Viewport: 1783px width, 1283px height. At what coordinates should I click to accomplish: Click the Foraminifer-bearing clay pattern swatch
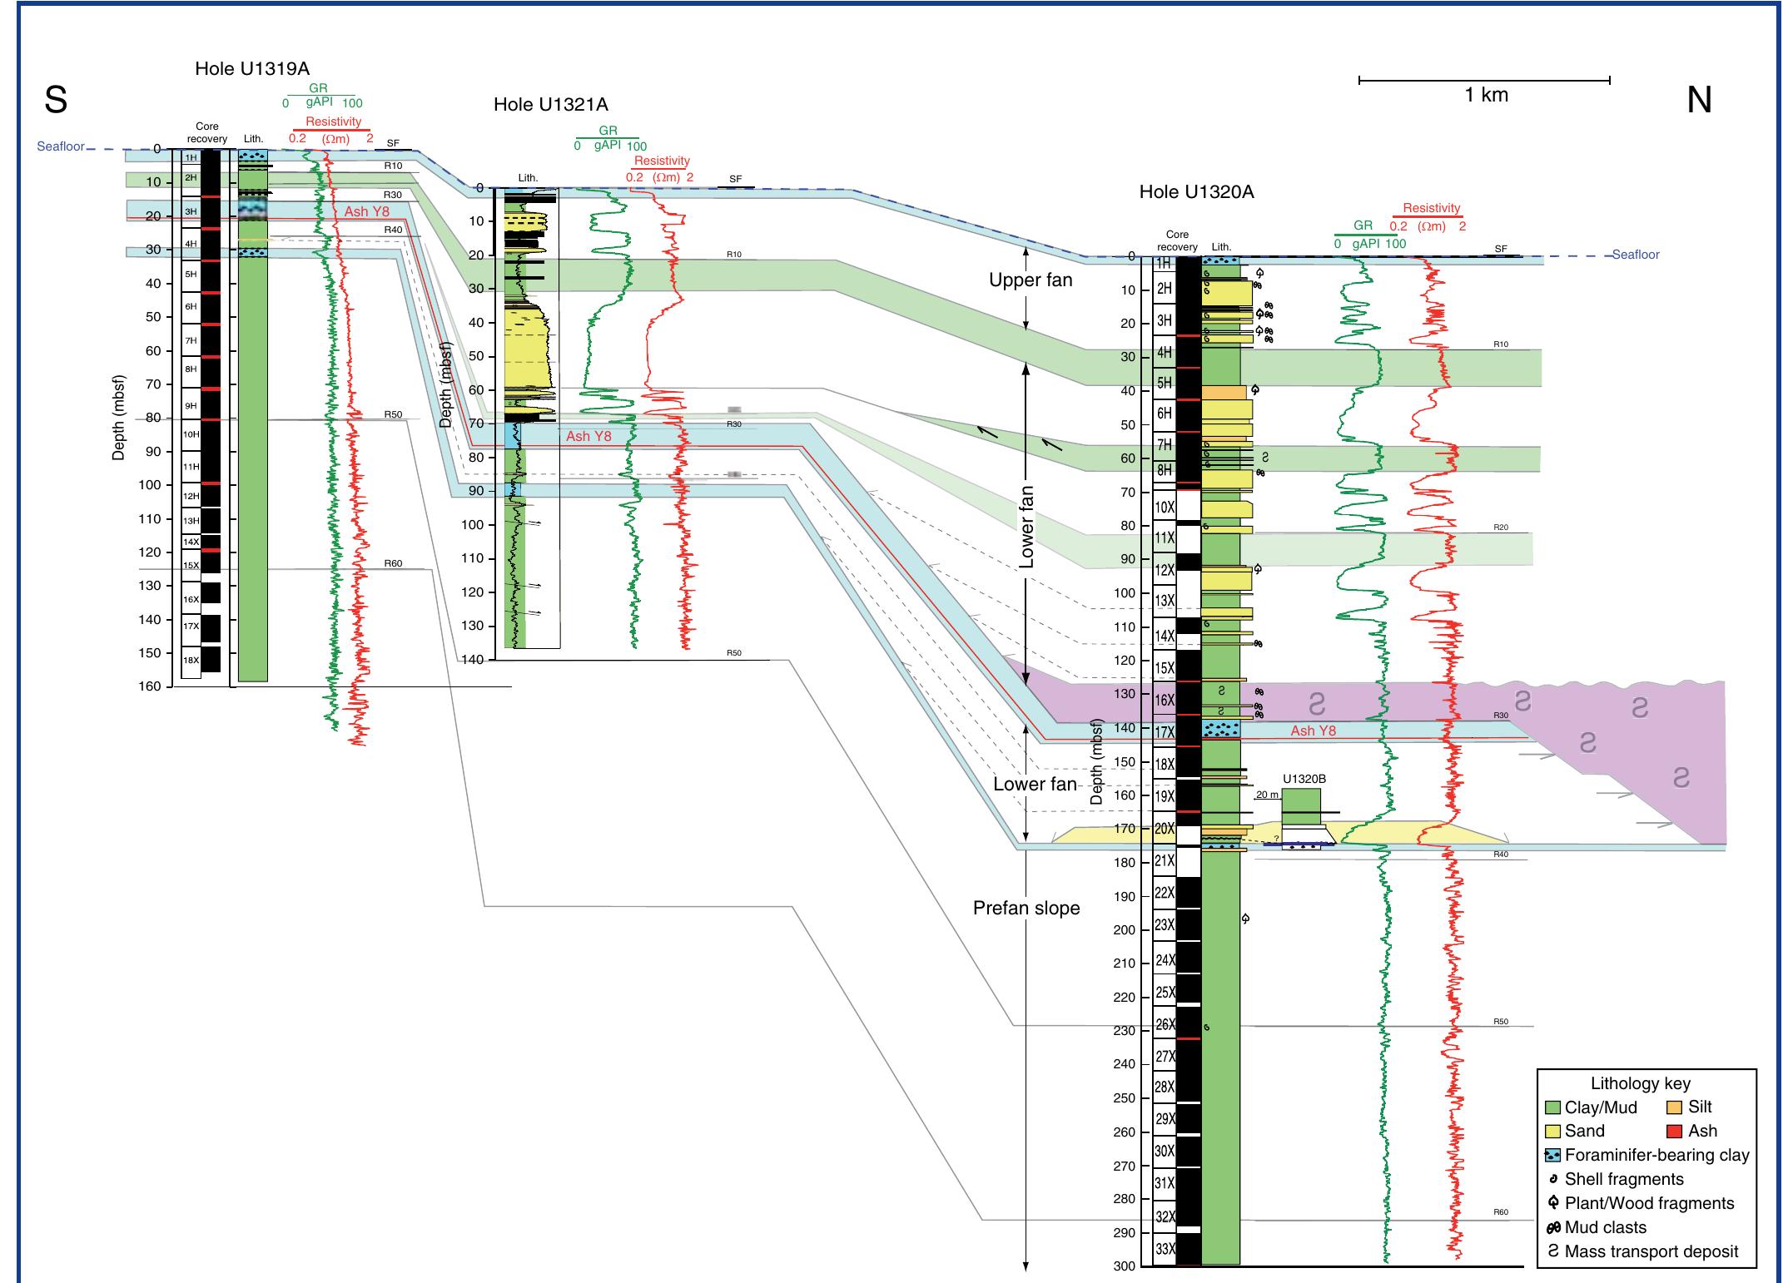click(1552, 1155)
